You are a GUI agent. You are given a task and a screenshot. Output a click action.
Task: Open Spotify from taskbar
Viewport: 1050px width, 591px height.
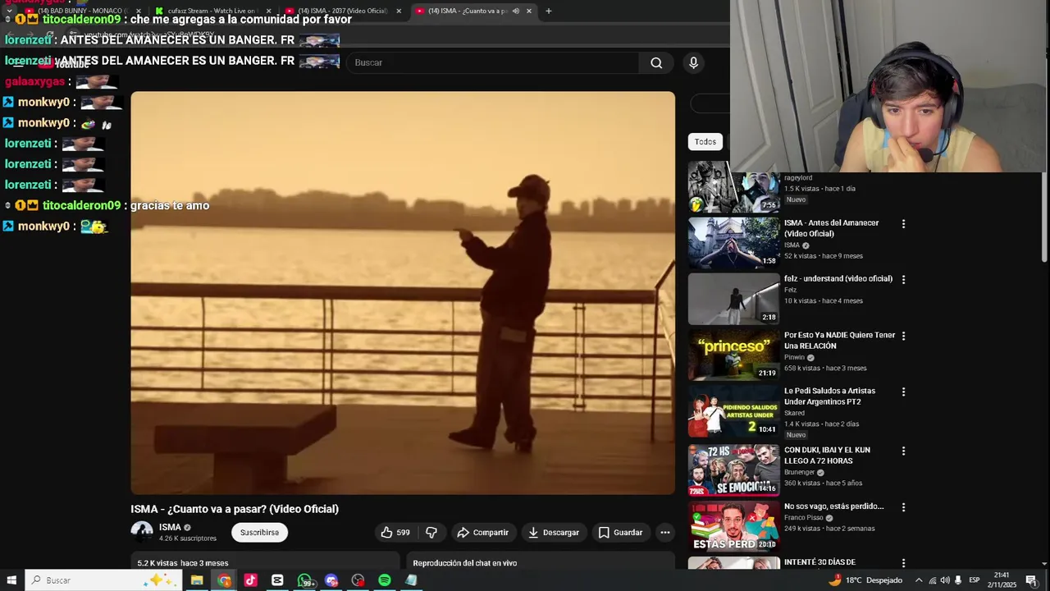385,580
